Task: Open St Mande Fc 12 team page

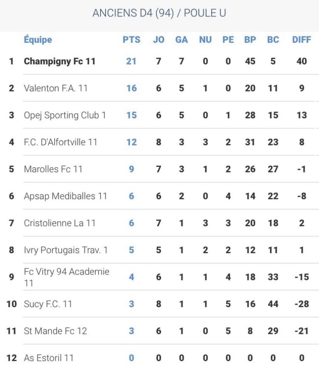Action: point(55,331)
